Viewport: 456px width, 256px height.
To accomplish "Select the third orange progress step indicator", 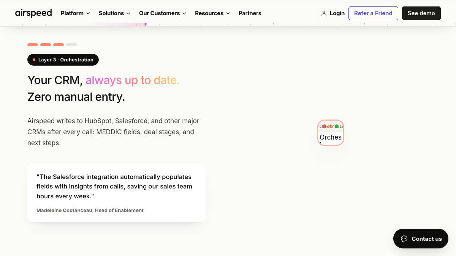I will click(59, 45).
